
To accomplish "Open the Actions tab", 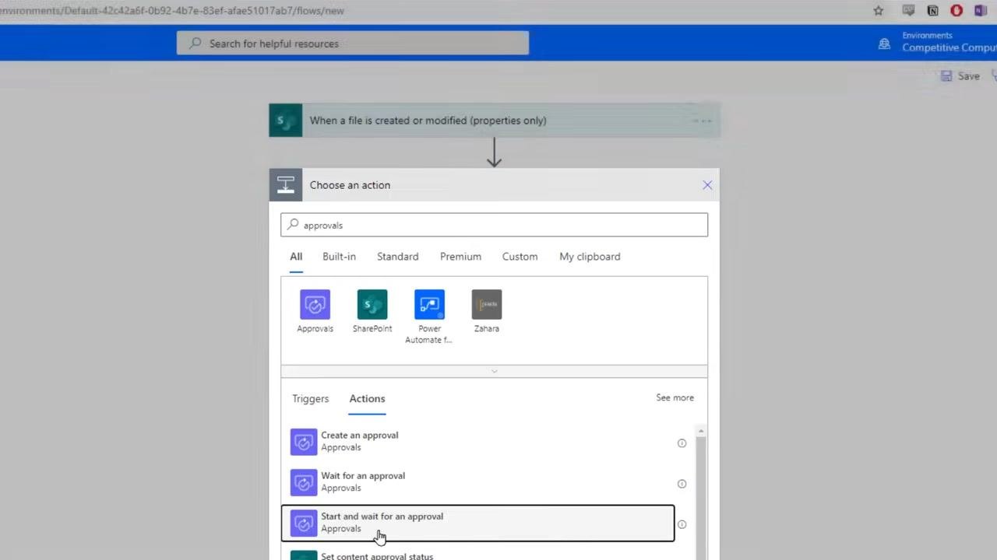I will coord(367,398).
